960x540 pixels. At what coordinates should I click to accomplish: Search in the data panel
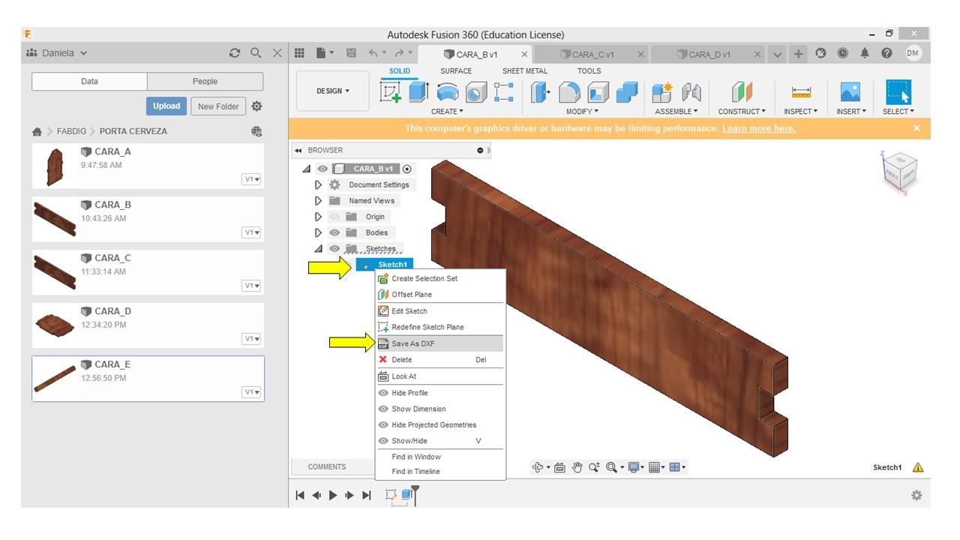[256, 53]
